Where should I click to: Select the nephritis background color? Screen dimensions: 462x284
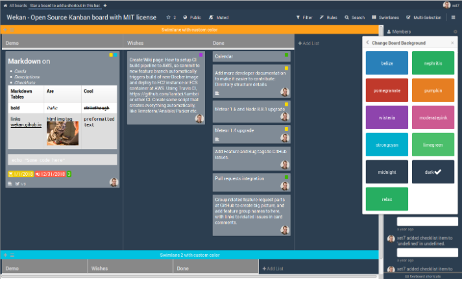pyautogui.click(x=433, y=63)
